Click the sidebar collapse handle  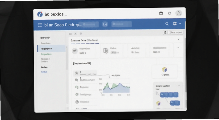click(67, 47)
